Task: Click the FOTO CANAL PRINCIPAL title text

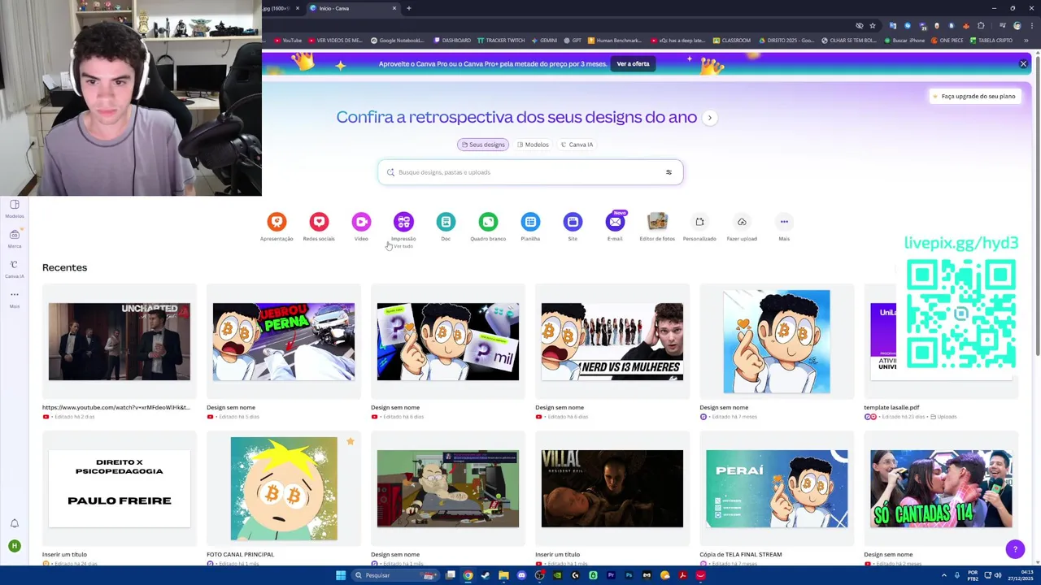Action: pos(240,554)
